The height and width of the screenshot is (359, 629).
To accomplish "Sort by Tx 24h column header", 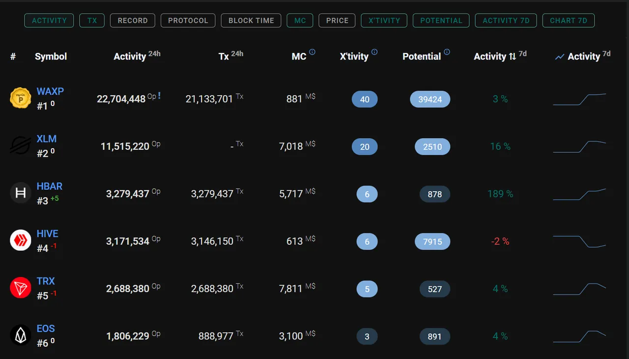I will 231,56.
